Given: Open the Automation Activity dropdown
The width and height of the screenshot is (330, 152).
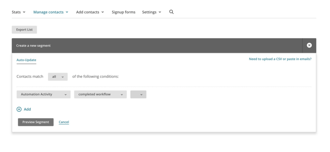Looking at the screenshot, I should [x=44, y=94].
